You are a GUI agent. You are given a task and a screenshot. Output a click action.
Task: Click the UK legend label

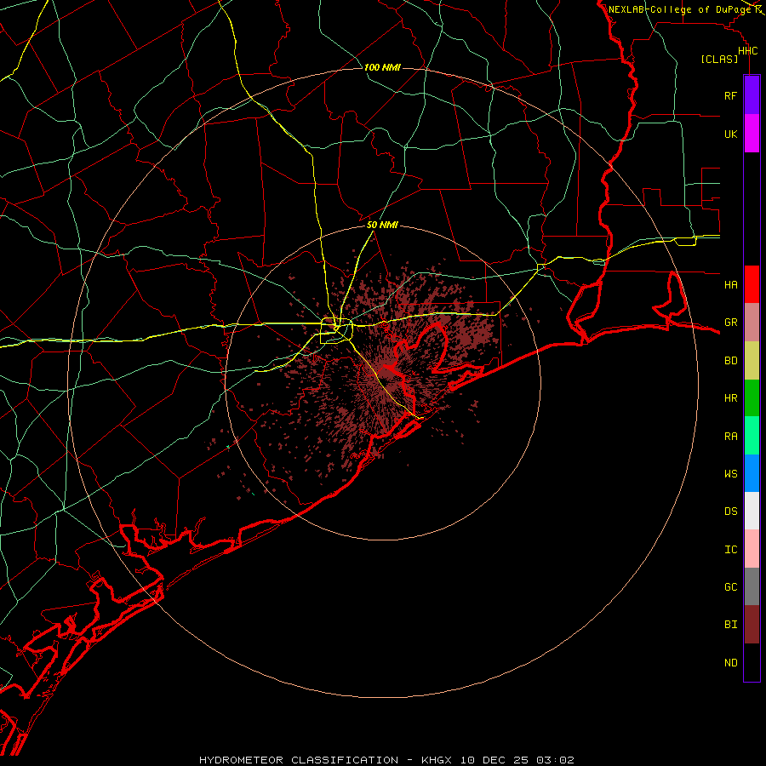coord(730,134)
